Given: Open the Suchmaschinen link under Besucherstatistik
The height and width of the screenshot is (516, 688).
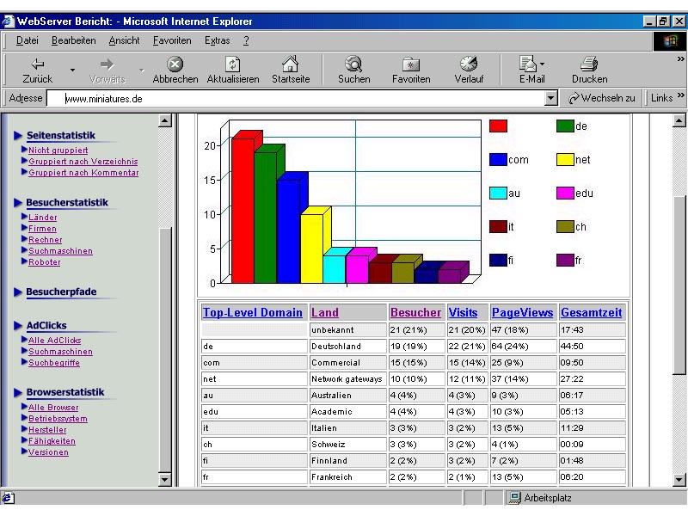Looking at the screenshot, I should 60,251.
